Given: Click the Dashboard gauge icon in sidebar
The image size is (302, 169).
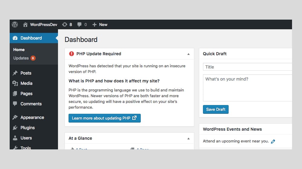Looking at the screenshot, I should [15, 38].
